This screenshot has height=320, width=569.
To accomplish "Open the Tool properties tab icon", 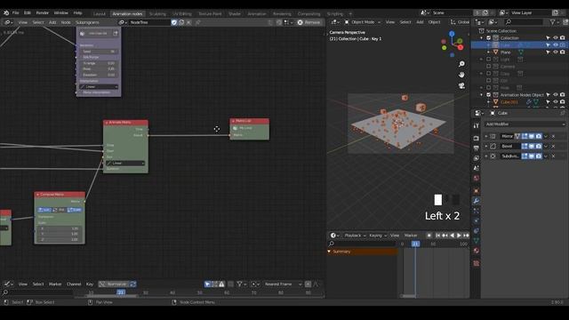I will click(x=477, y=125).
